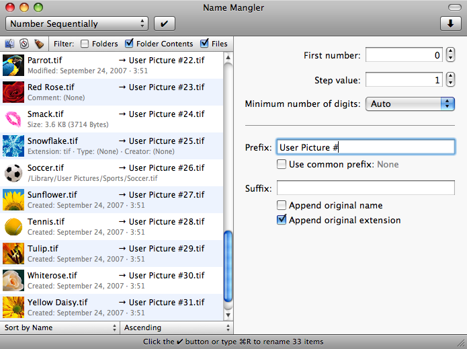Screen dimensions: 467x349
Task: Select the Parrot.tif thumbnail
Action: 13,65
